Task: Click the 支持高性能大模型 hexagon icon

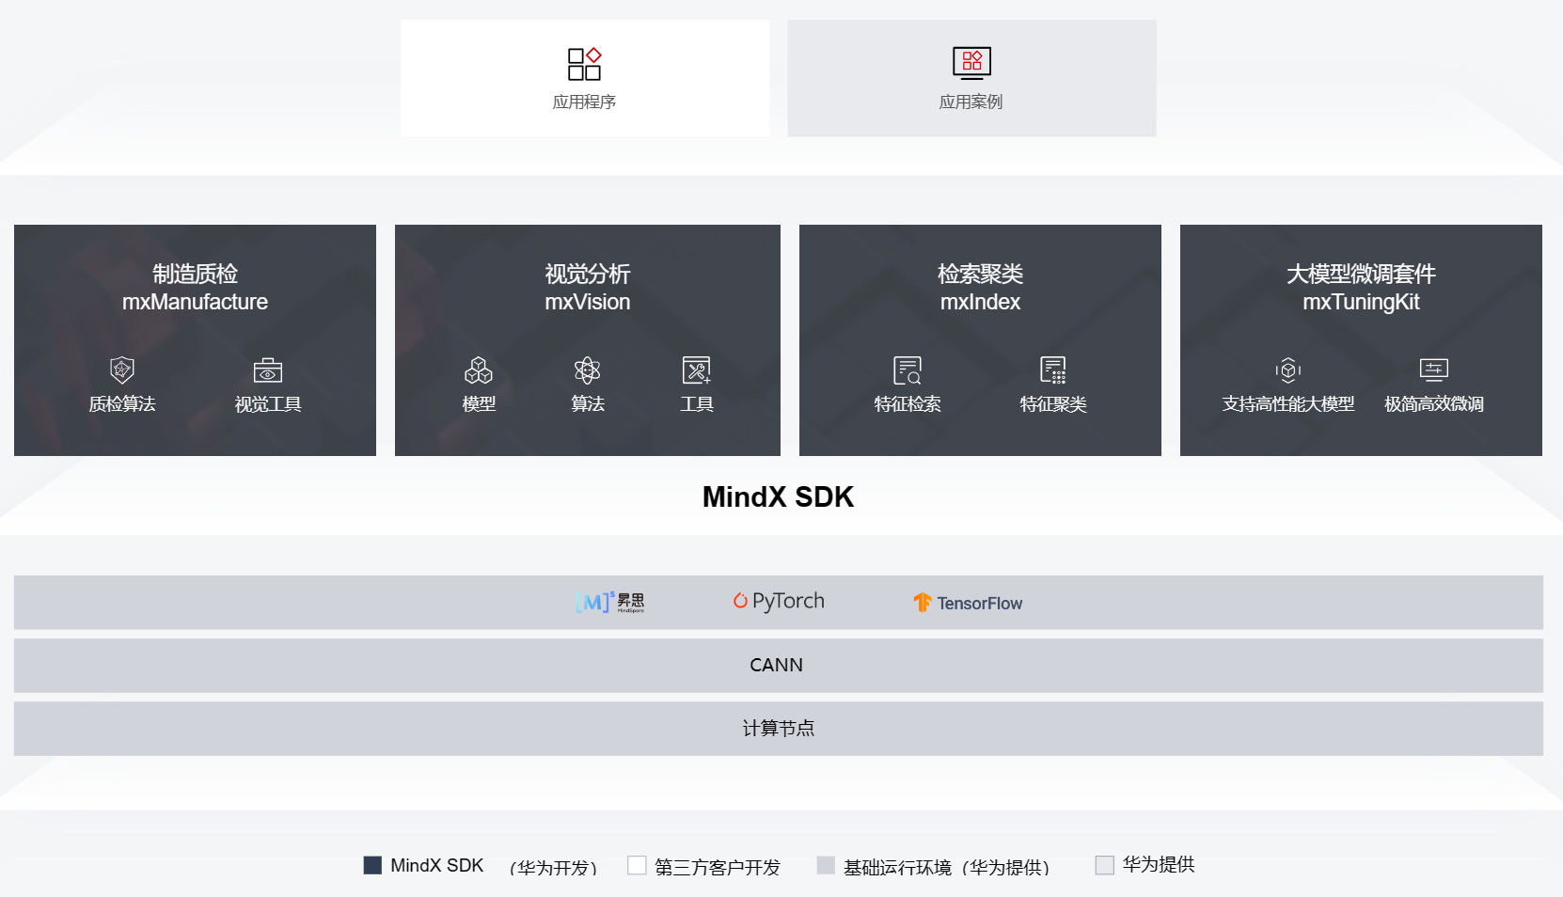Action: click(x=1288, y=370)
